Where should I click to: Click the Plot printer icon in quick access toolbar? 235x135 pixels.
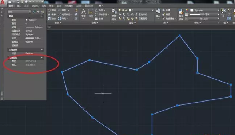coord(27,2)
